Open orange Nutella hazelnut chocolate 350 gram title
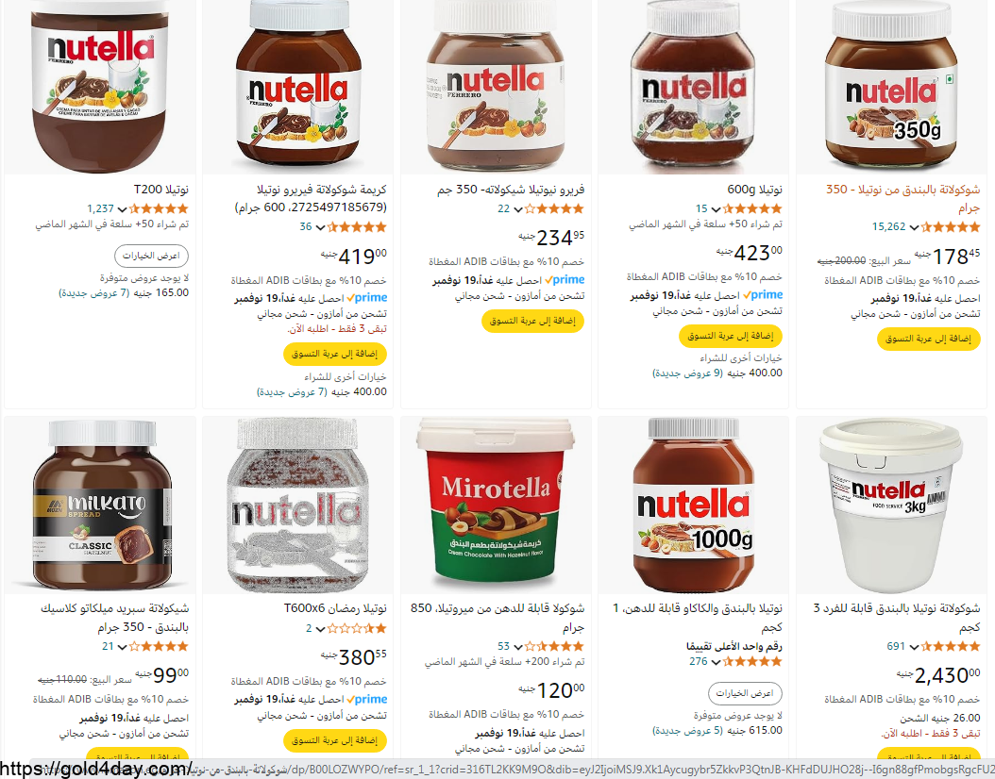Screen dimensions: 995x779 coord(903,198)
